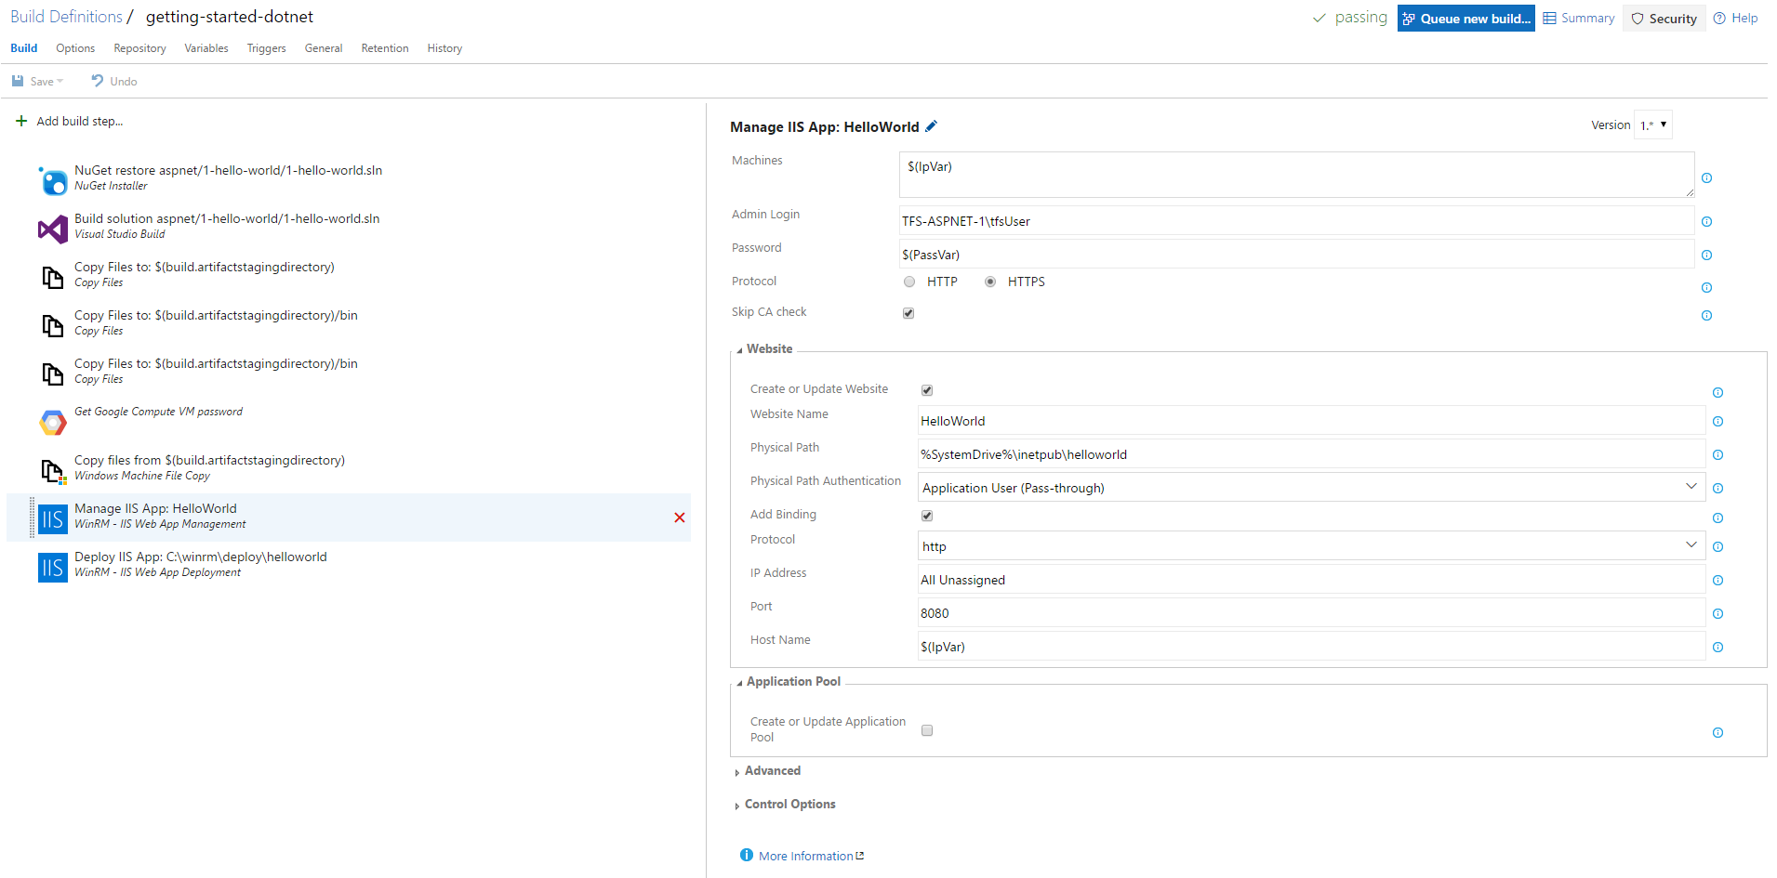The image size is (1777, 878).
Task: Click the info icon next to Add Binding
Action: click(x=1717, y=518)
